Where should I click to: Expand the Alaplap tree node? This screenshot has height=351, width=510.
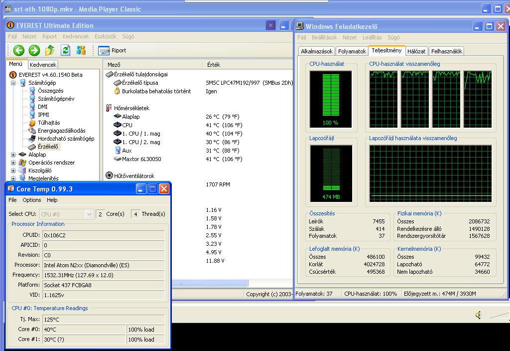13,155
